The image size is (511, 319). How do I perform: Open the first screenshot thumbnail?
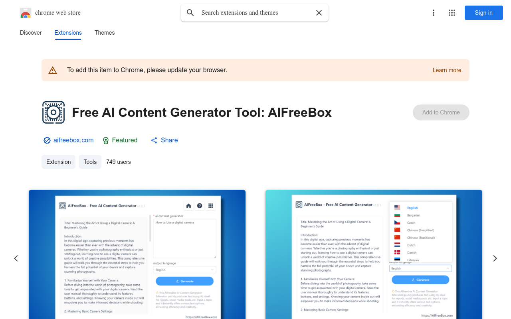click(x=137, y=254)
